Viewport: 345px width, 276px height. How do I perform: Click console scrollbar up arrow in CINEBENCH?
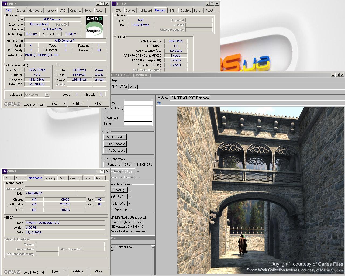(x=153, y=247)
